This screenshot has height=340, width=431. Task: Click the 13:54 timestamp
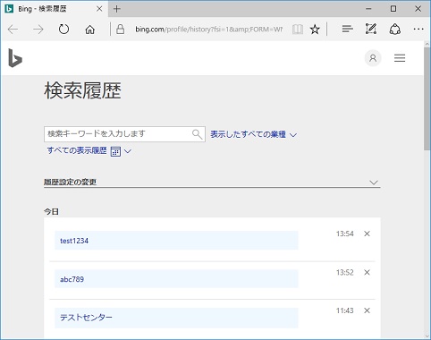[x=345, y=234]
